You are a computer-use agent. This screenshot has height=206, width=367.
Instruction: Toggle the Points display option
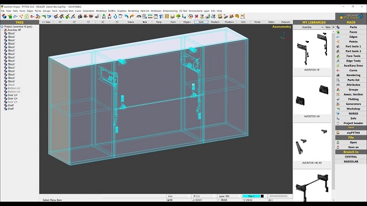(x=257, y=22)
